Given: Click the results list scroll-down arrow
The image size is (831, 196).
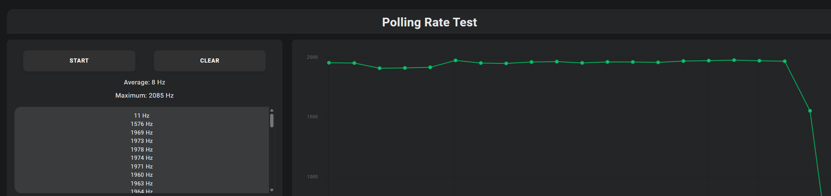Looking at the screenshot, I should [272, 190].
